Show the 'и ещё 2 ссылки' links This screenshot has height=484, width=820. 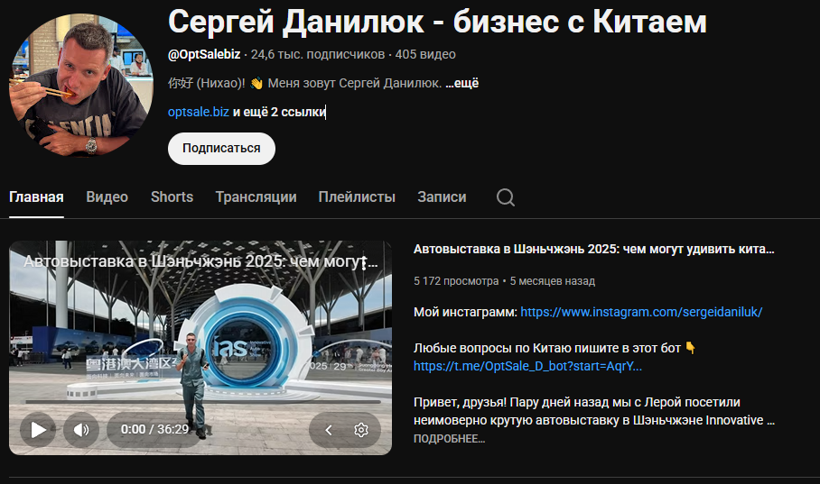click(x=278, y=112)
